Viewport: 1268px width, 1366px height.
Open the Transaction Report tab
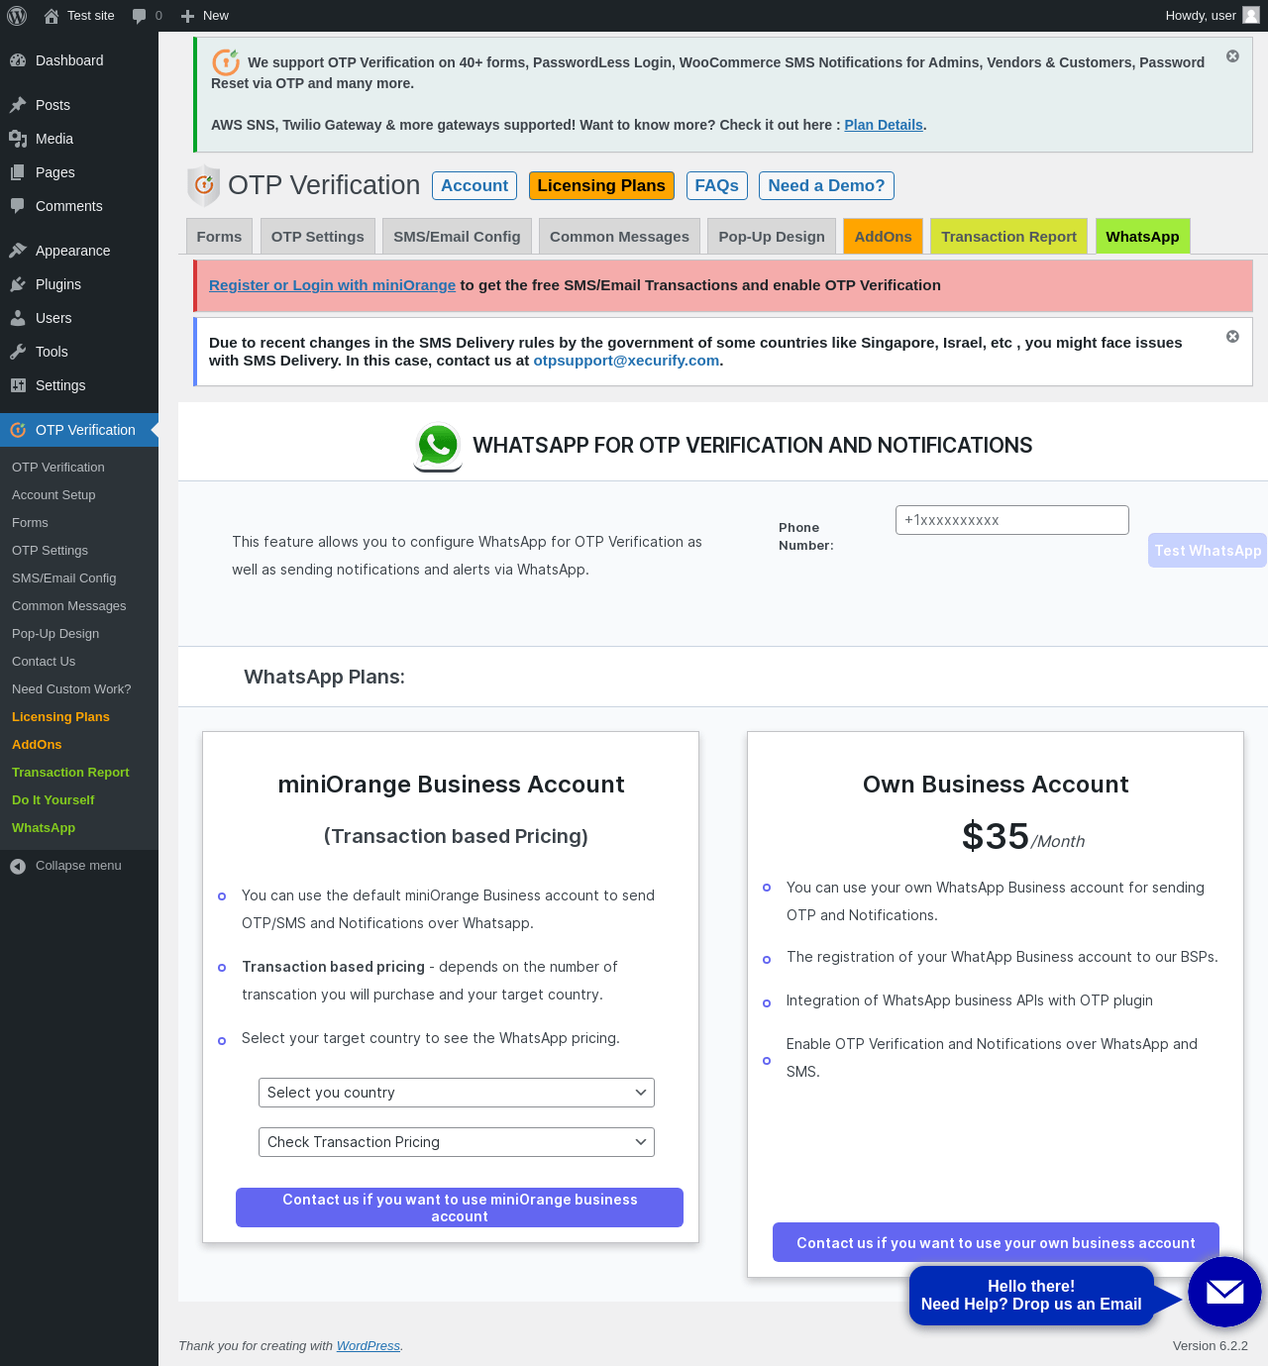pos(1008,237)
